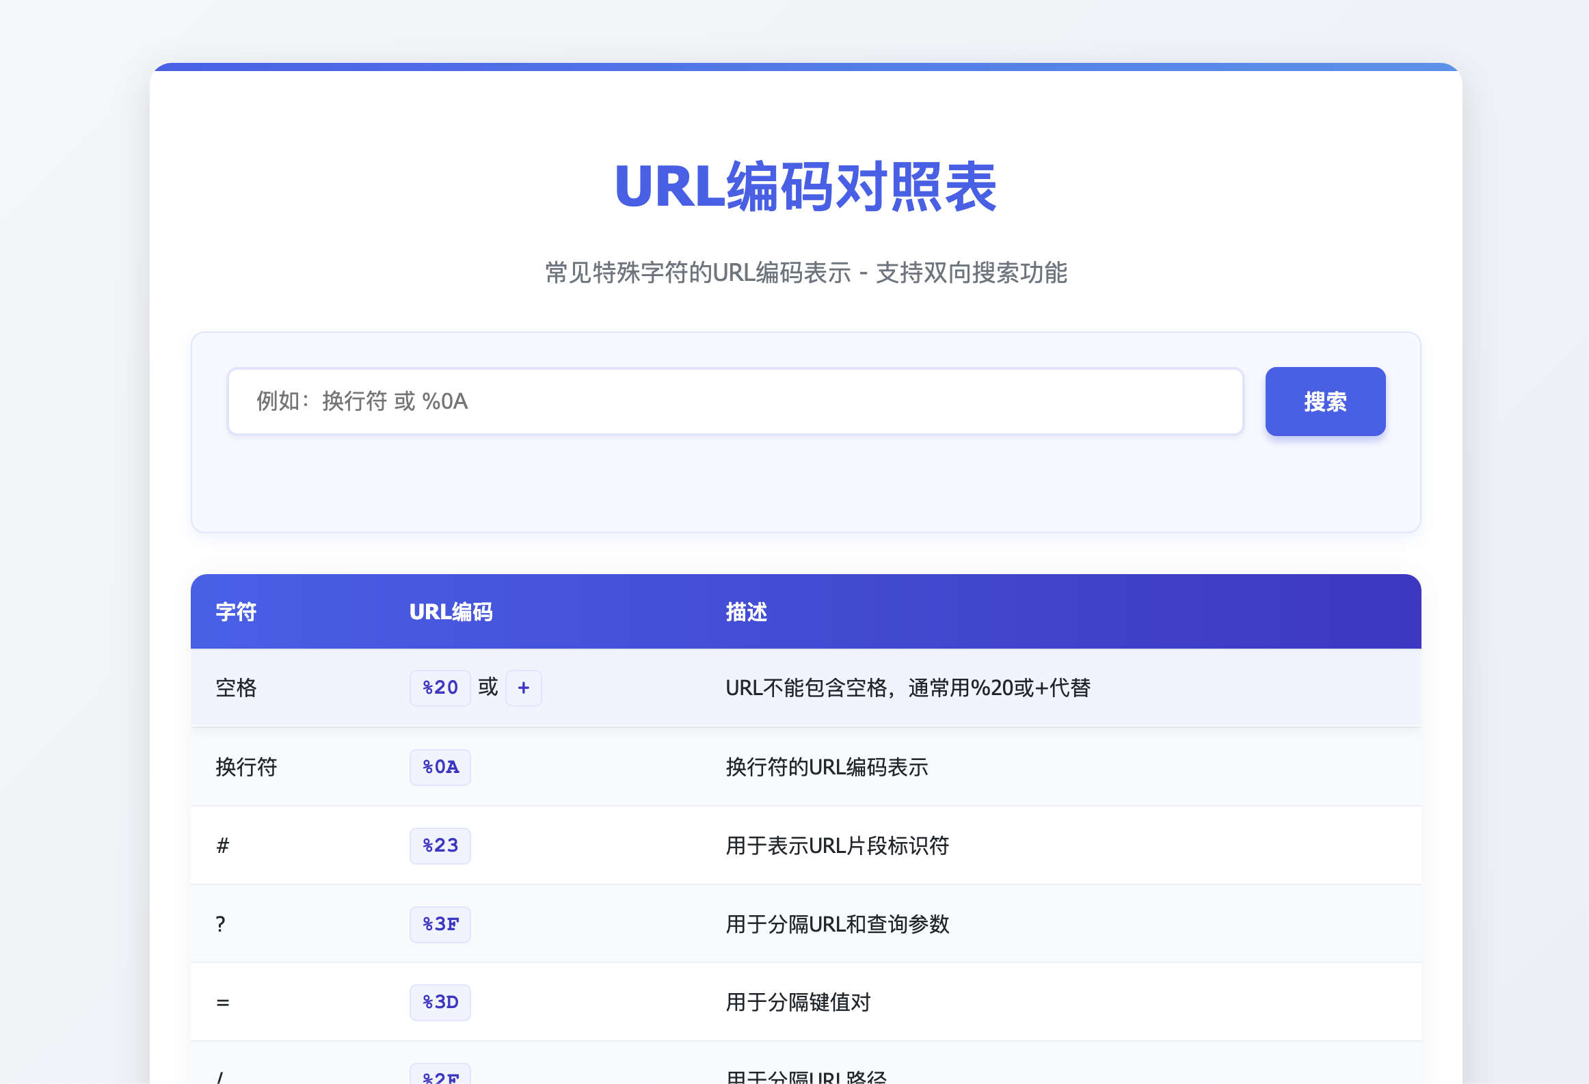Click the # character cell
1589x1084 pixels.
(x=223, y=845)
